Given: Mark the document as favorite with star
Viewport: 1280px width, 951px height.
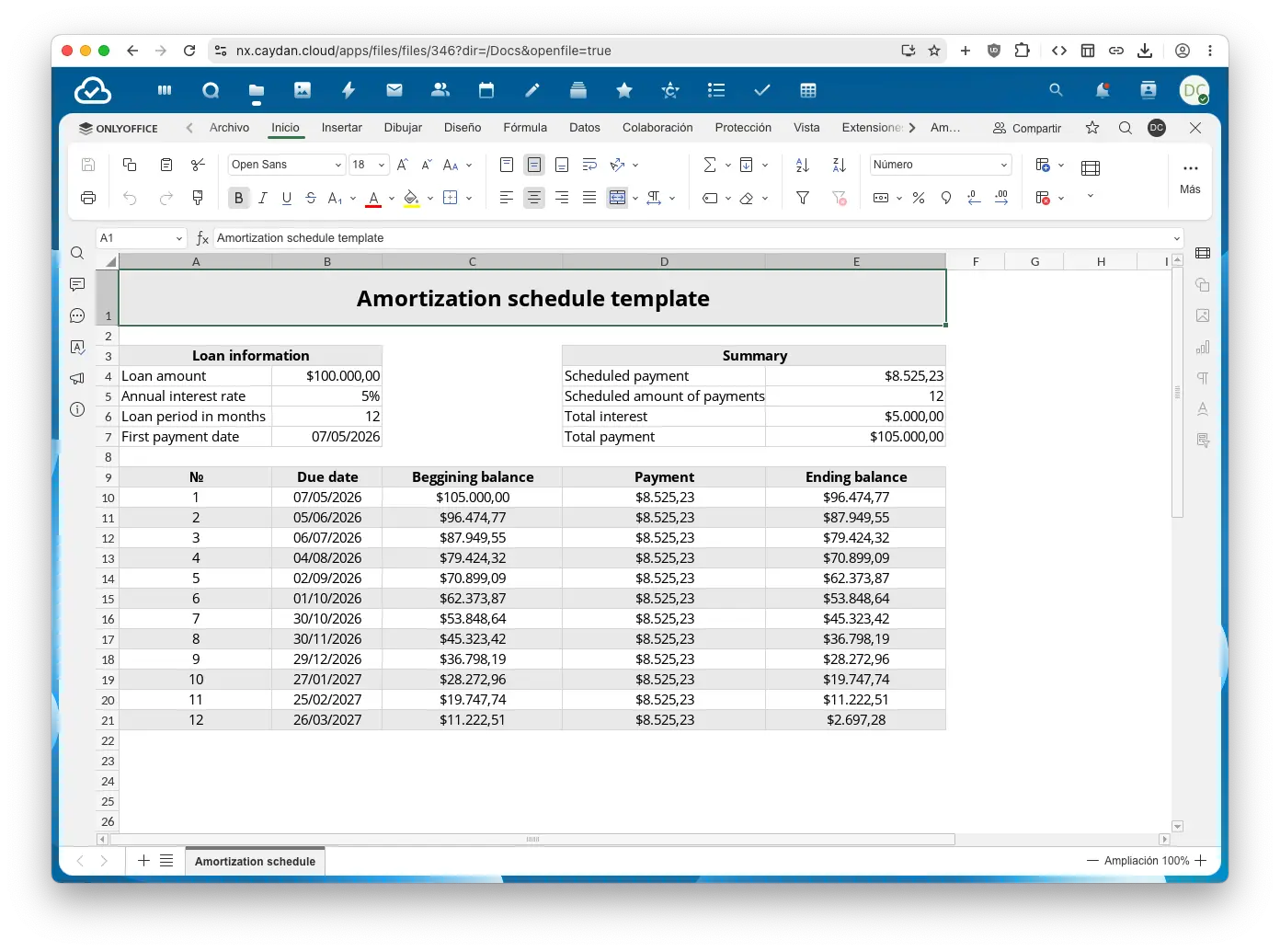Looking at the screenshot, I should click(1092, 128).
